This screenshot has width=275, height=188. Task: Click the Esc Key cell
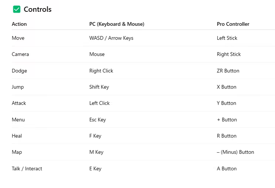[98, 119]
